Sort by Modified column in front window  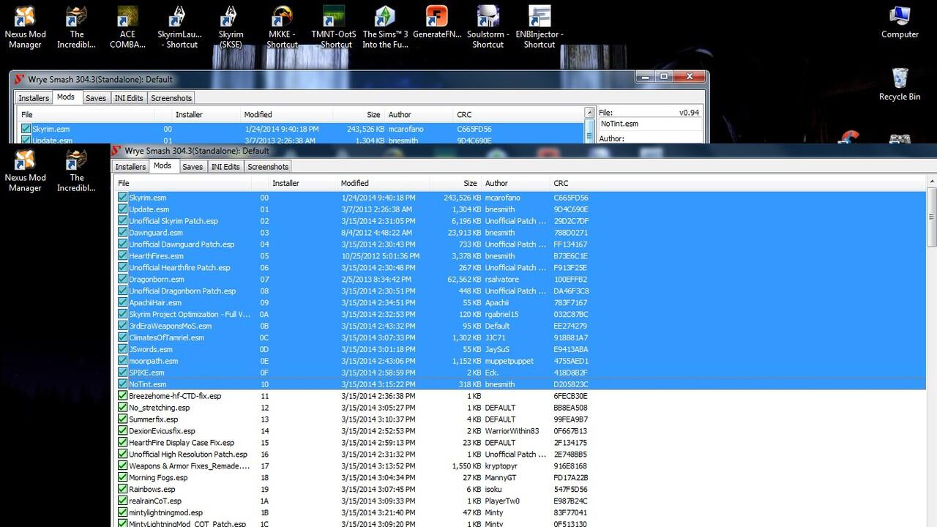(384, 183)
